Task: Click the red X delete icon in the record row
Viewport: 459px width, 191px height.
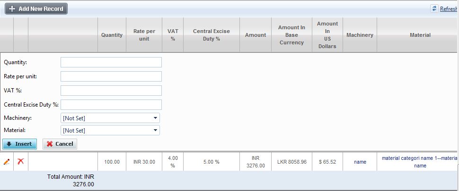Action: click(20, 161)
